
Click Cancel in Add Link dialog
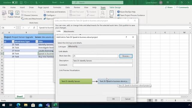pos(128,99)
